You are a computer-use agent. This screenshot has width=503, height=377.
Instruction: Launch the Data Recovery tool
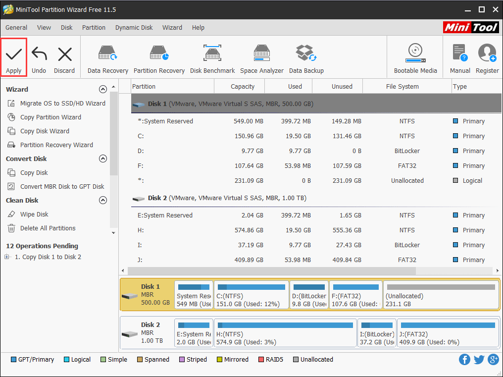point(108,60)
